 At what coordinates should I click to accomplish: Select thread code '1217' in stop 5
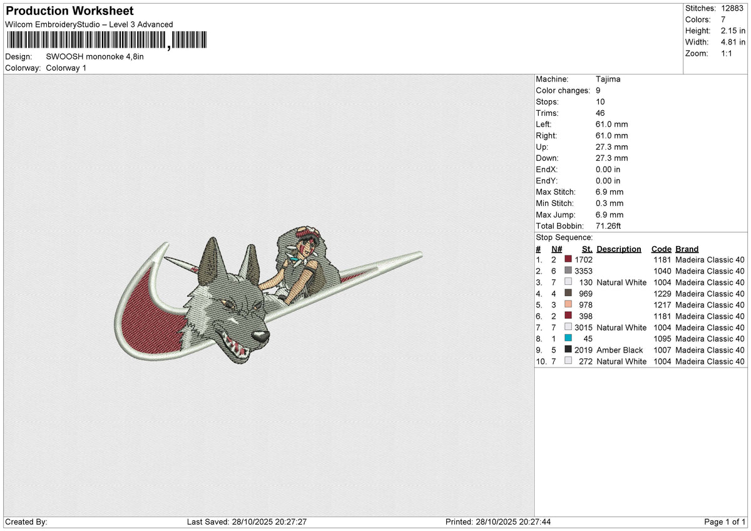[663, 305]
